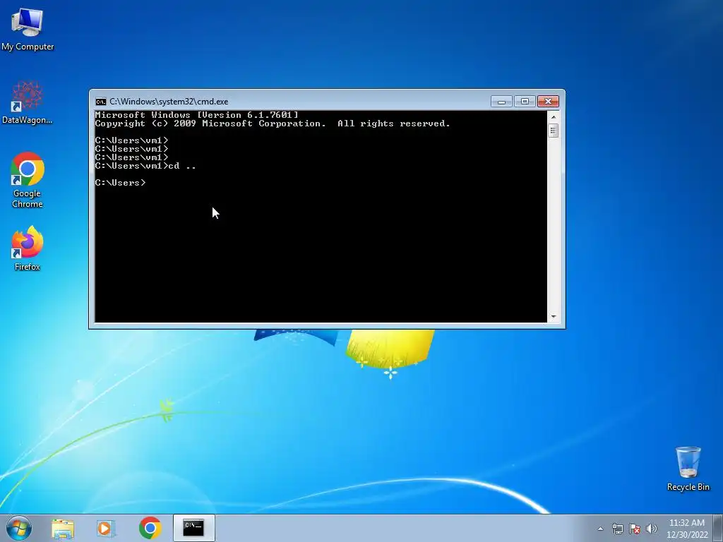Click the cmd scrollbar down arrow
This screenshot has height=542, width=723.
click(x=554, y=317)
